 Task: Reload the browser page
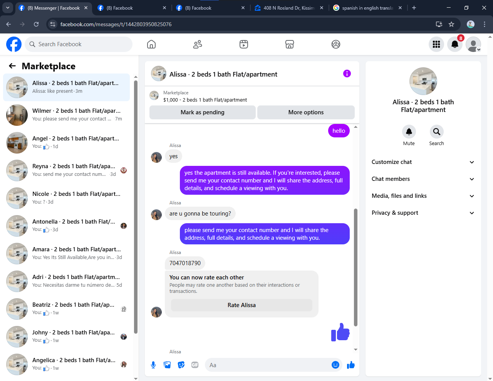coord(36,24)
